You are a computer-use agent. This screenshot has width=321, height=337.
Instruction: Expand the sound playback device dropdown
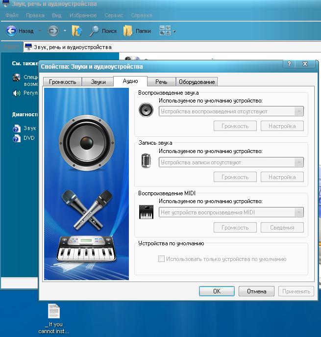[x=298, y=111]
